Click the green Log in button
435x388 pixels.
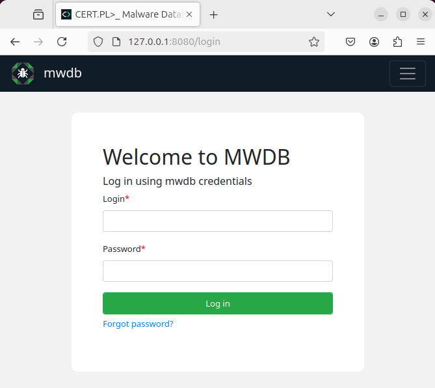pos(217,303)
